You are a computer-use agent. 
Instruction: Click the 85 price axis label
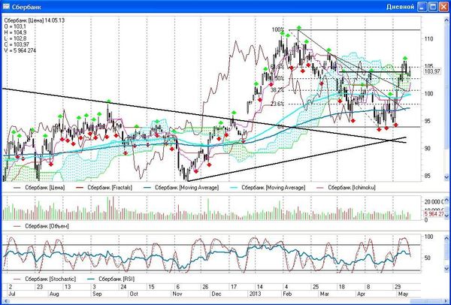pos(428,176)
